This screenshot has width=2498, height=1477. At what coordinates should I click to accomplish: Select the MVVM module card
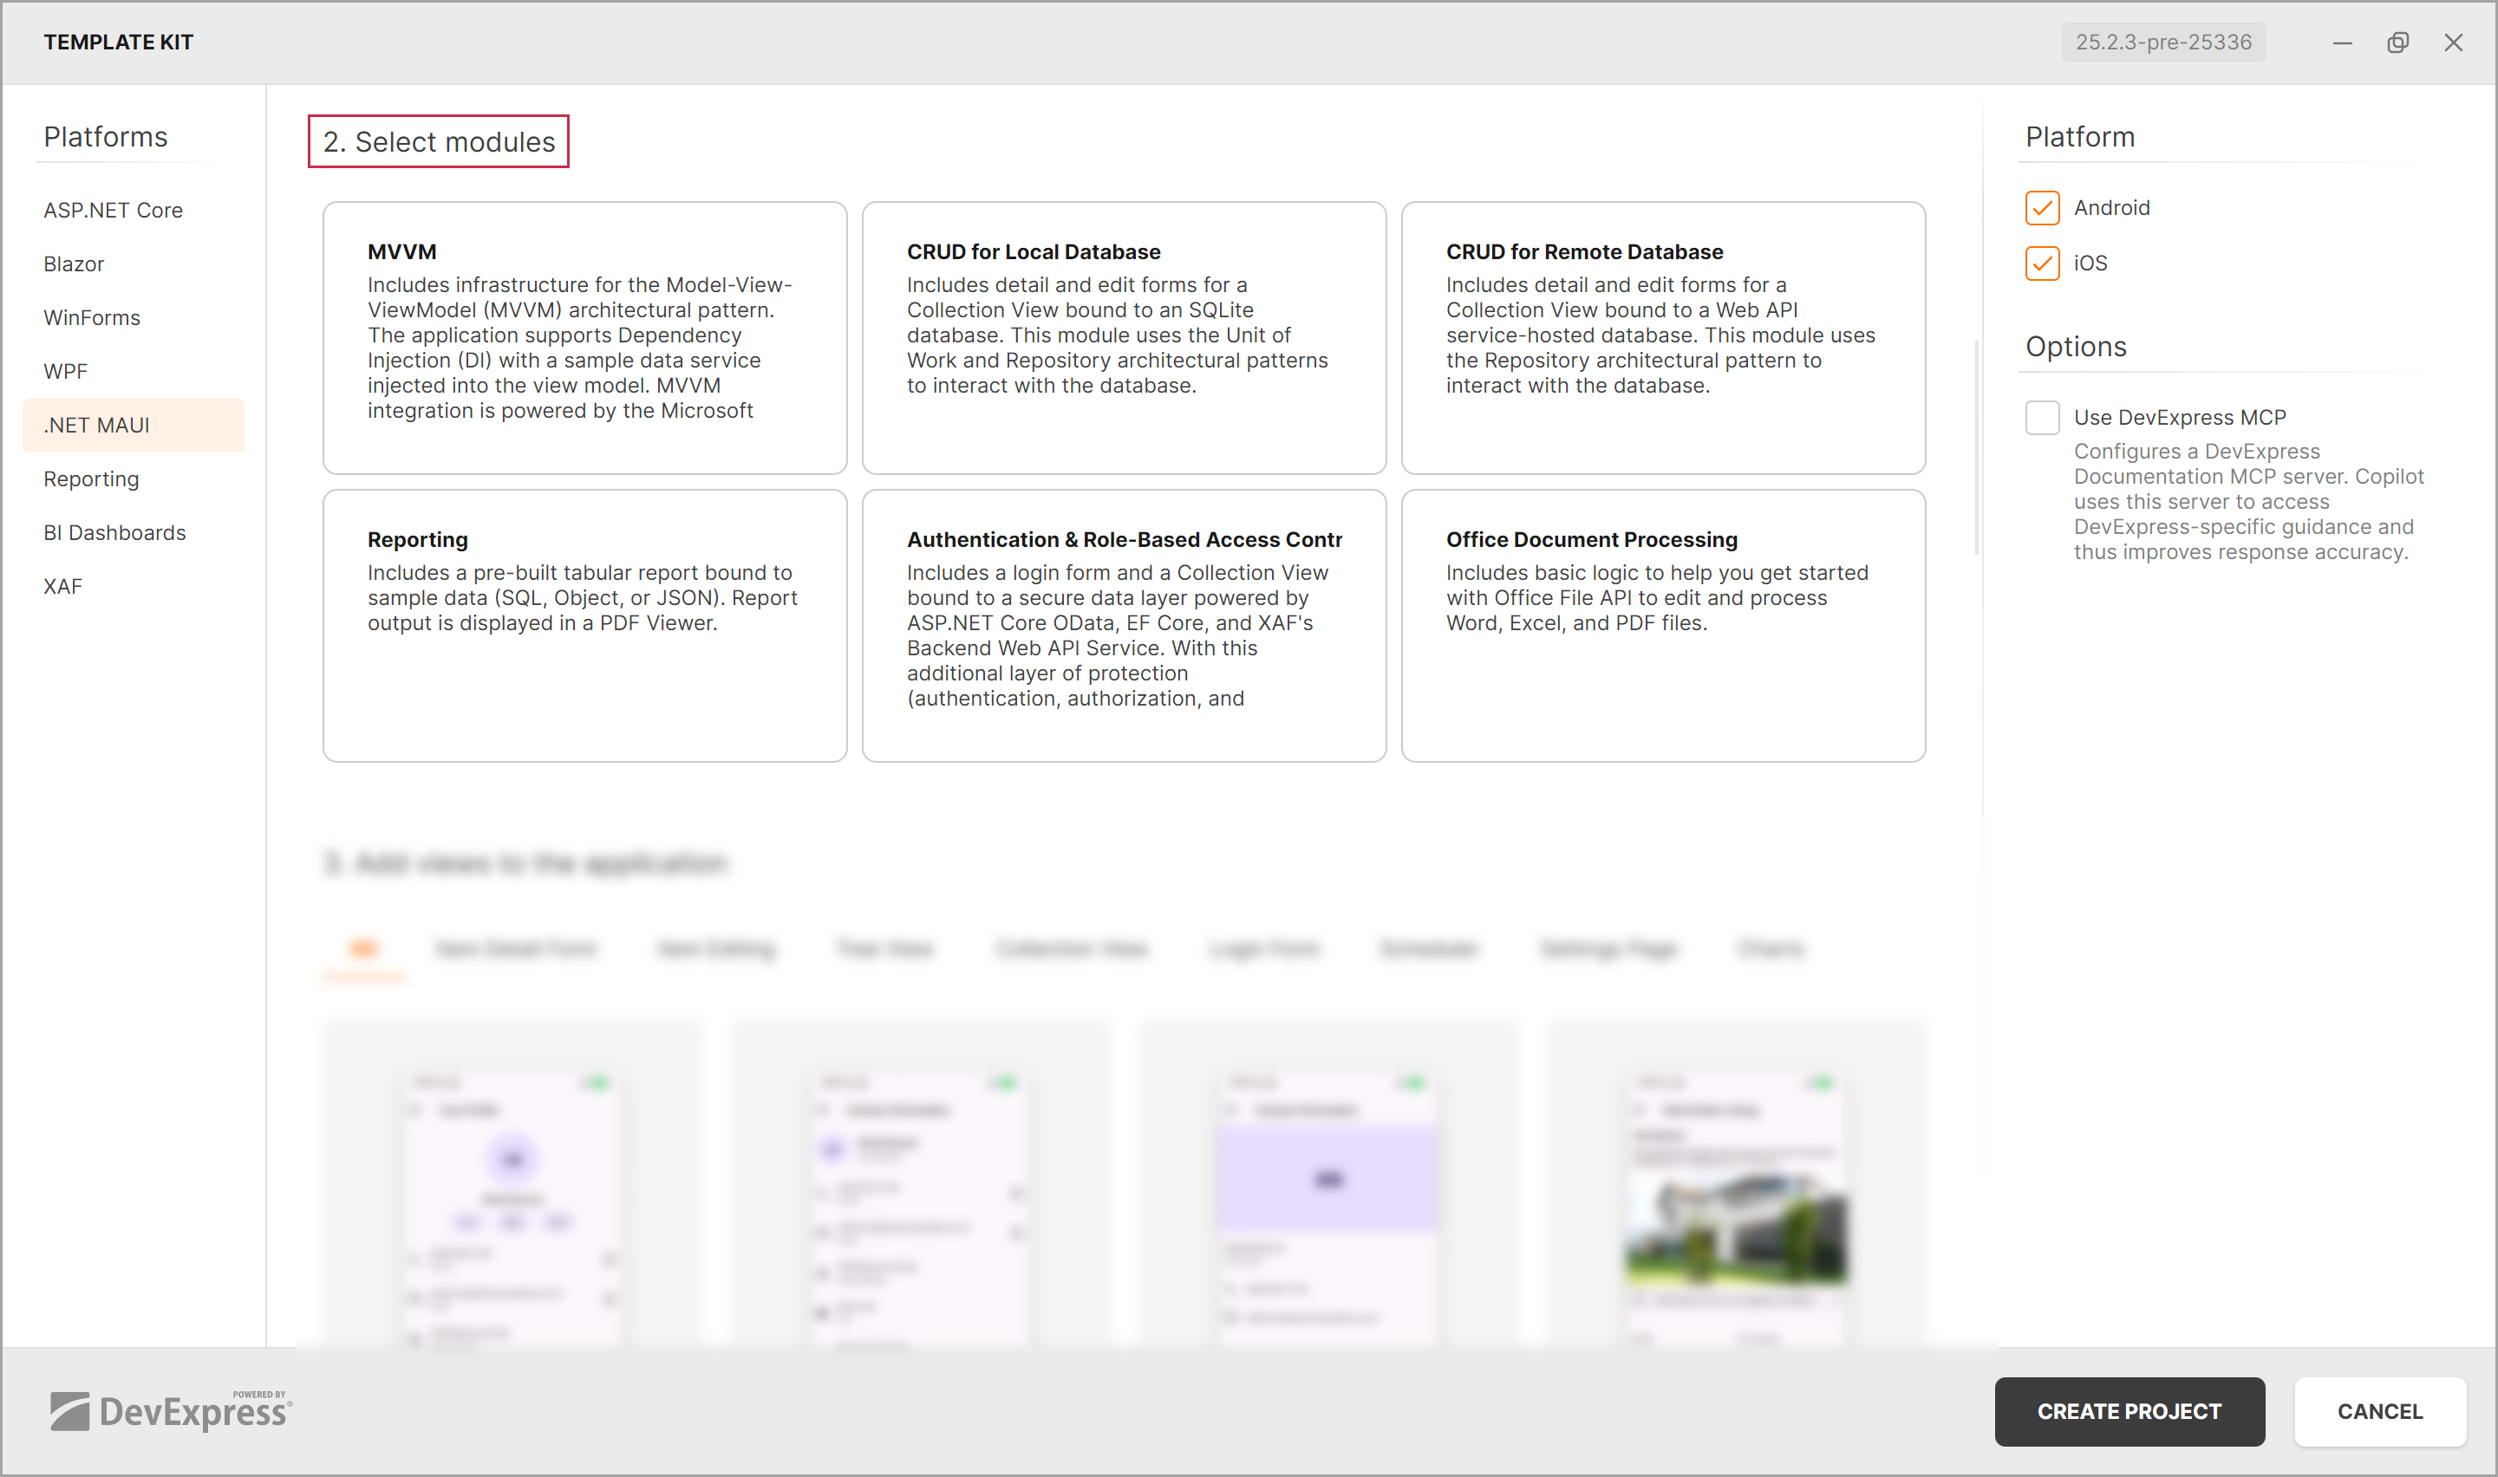(584, 337)
